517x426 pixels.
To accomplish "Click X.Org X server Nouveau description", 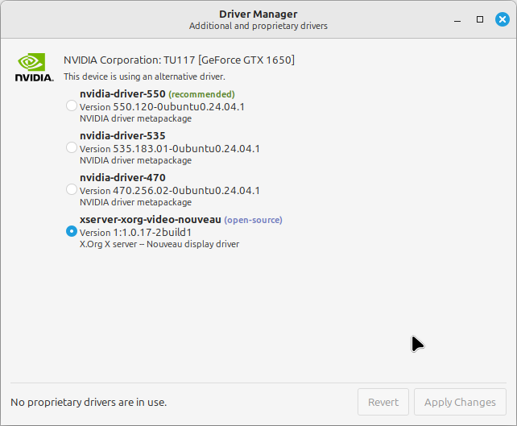I will point(159,244).
